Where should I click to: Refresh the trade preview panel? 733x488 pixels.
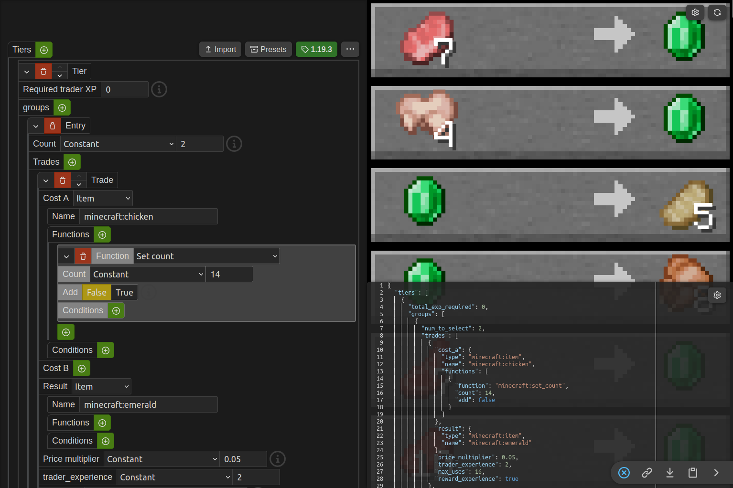click(x=717, y=12)
